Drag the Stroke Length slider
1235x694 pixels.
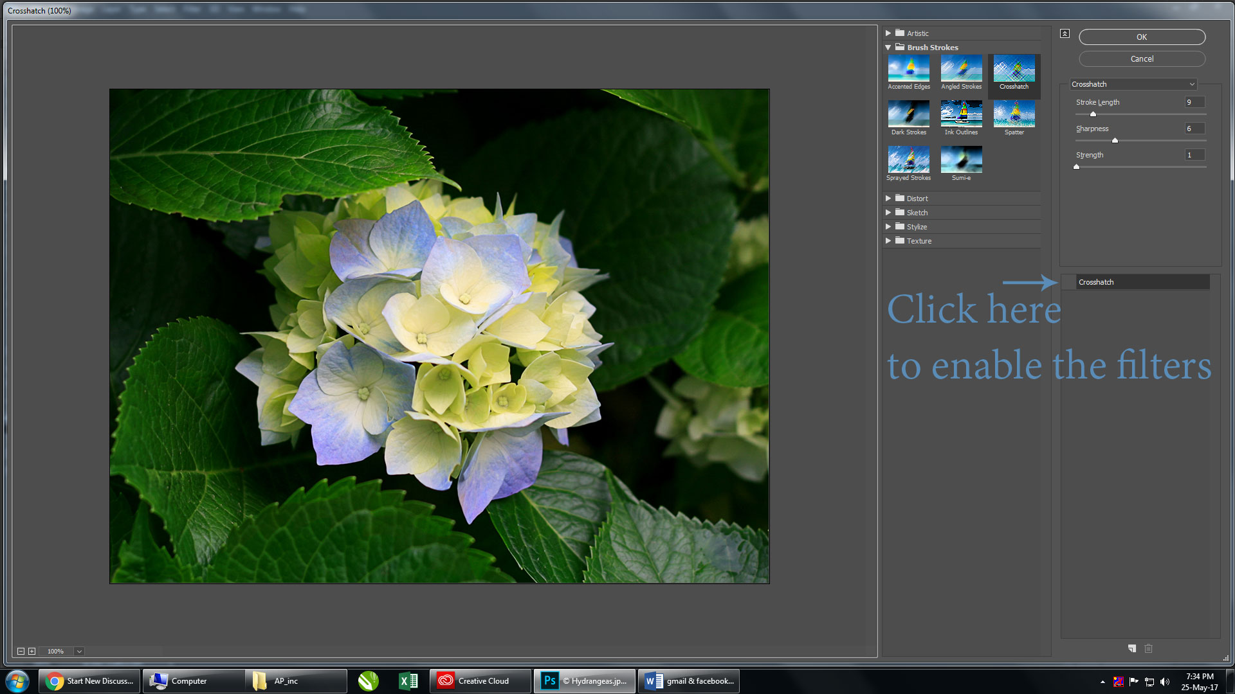pos(1092,112)
